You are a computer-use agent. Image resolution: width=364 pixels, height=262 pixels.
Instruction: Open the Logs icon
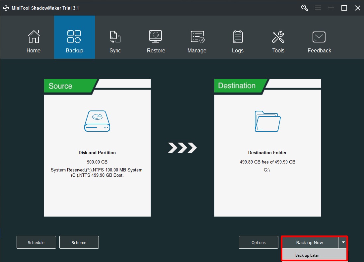tap(238, 36)
